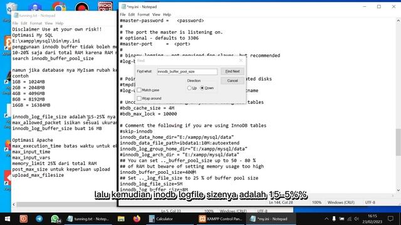Click the #bdb_cache_size = 4M line

coord(147,108)
